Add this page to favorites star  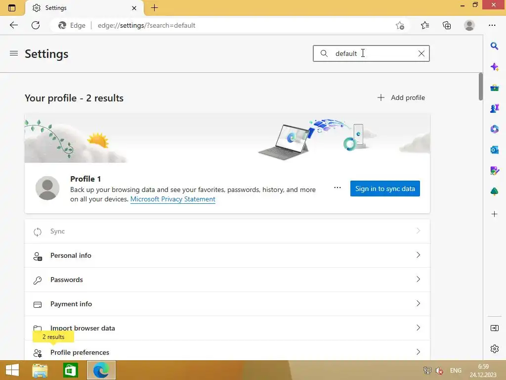pos(400,26)
